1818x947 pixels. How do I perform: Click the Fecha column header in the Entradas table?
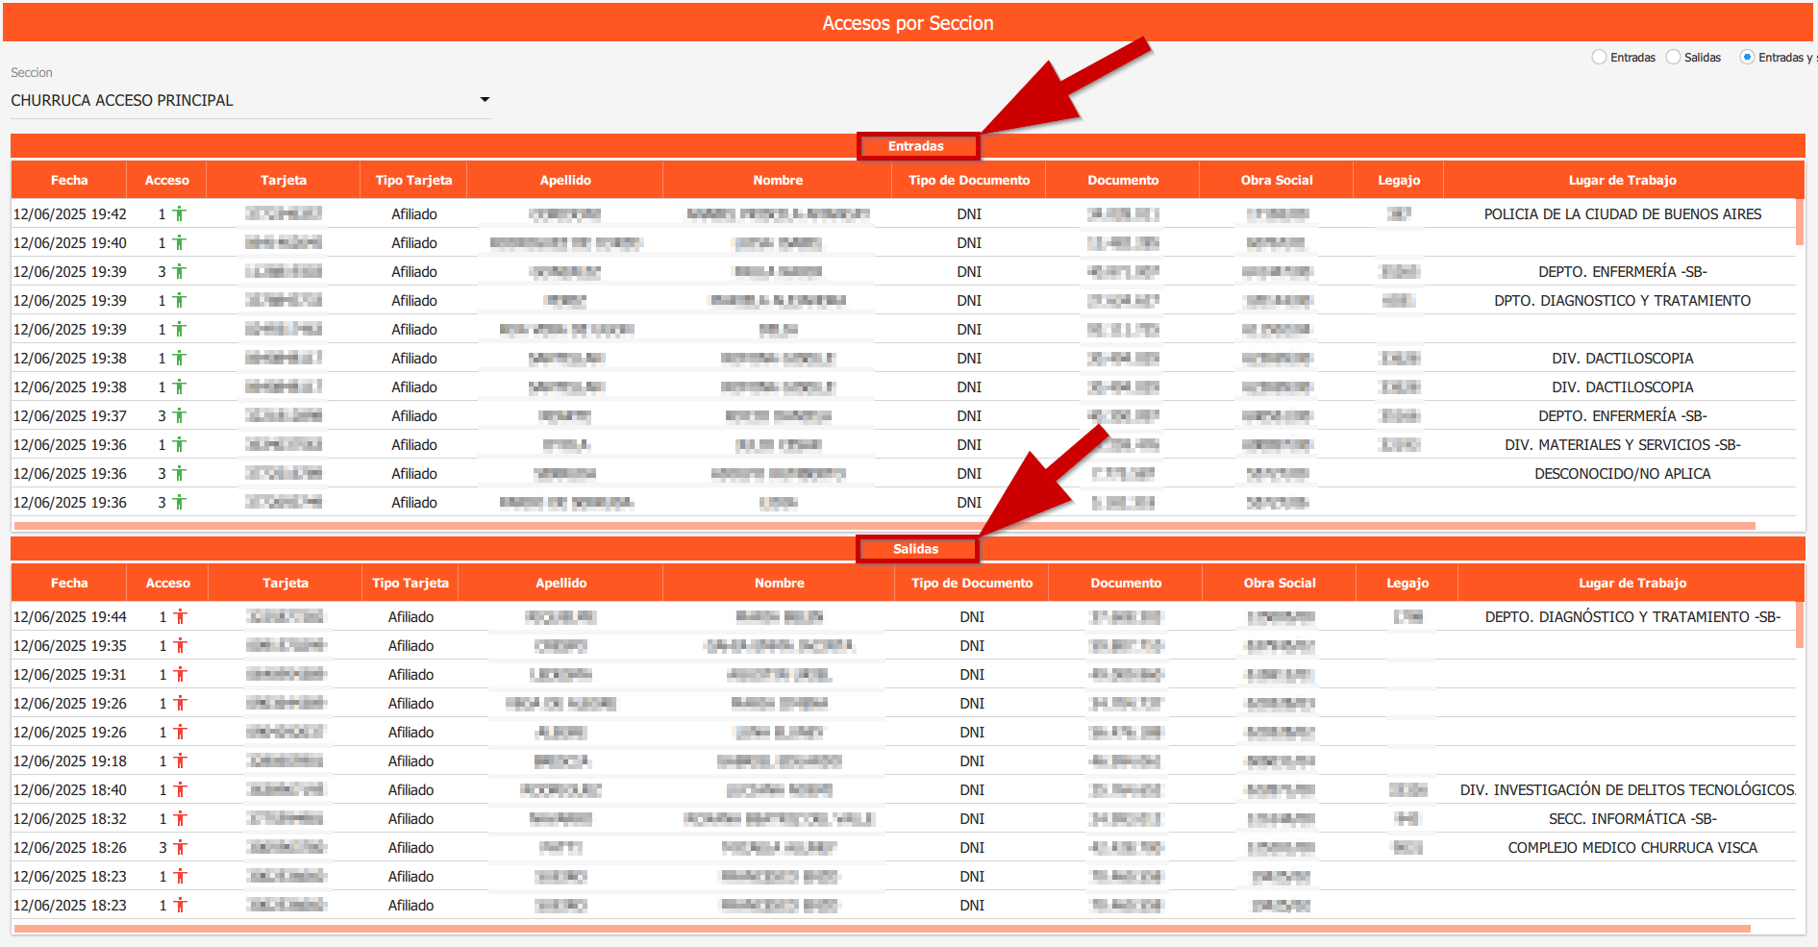click(68, 179)
